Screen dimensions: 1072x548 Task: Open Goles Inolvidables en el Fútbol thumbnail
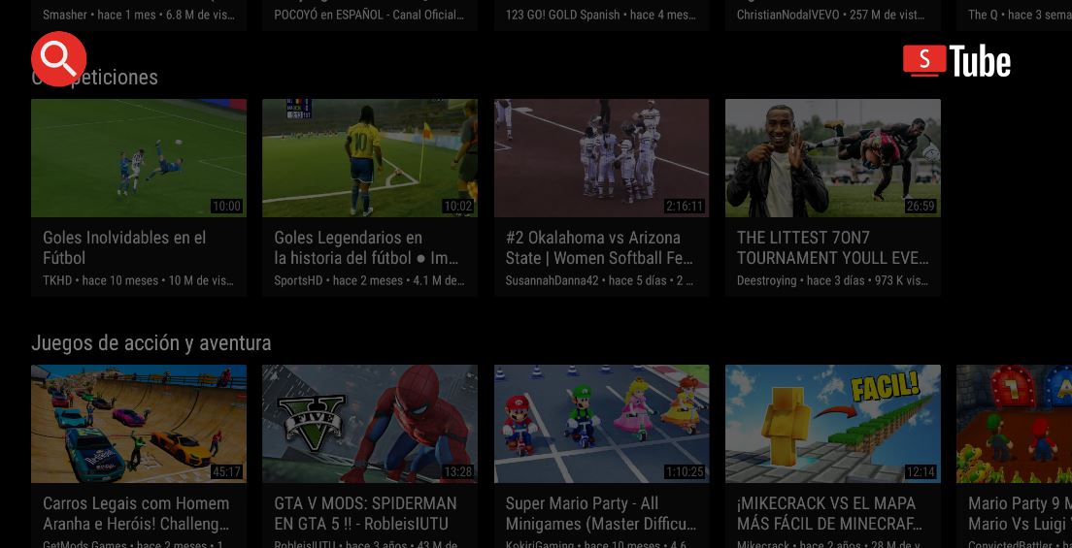139,158
